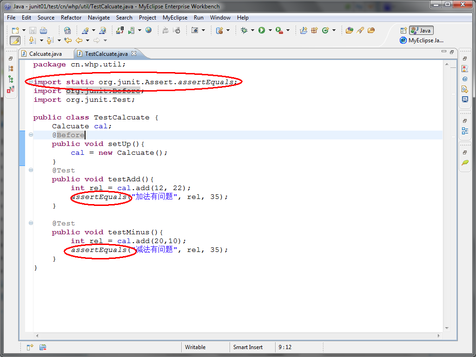
Task: Switch to the Calcuate.java editor tab
Action: (46, 54)
